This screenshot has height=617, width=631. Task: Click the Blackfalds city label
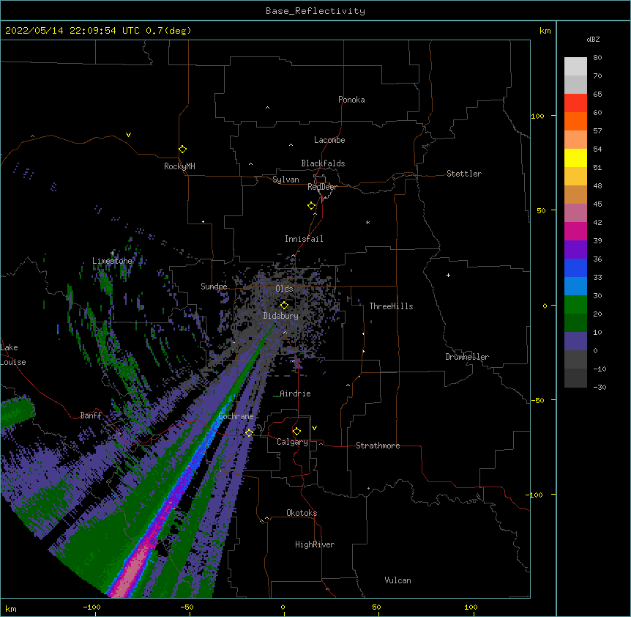[x=323, y=163]
